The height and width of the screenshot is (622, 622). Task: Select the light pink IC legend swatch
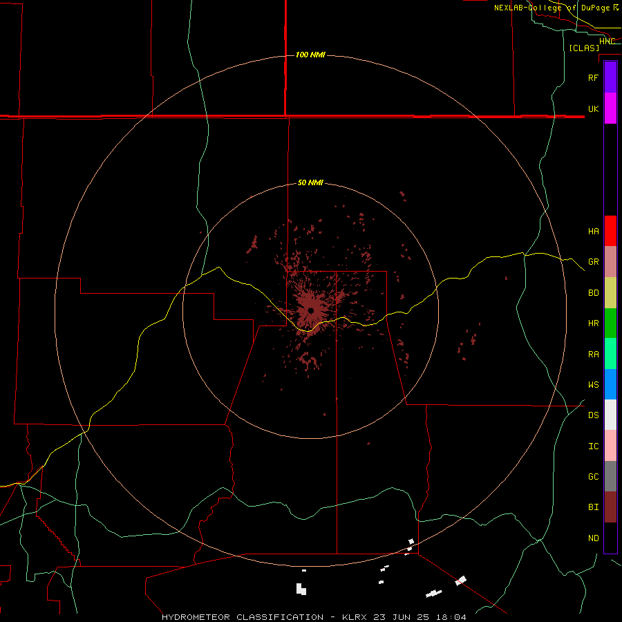tap(610, 446)
